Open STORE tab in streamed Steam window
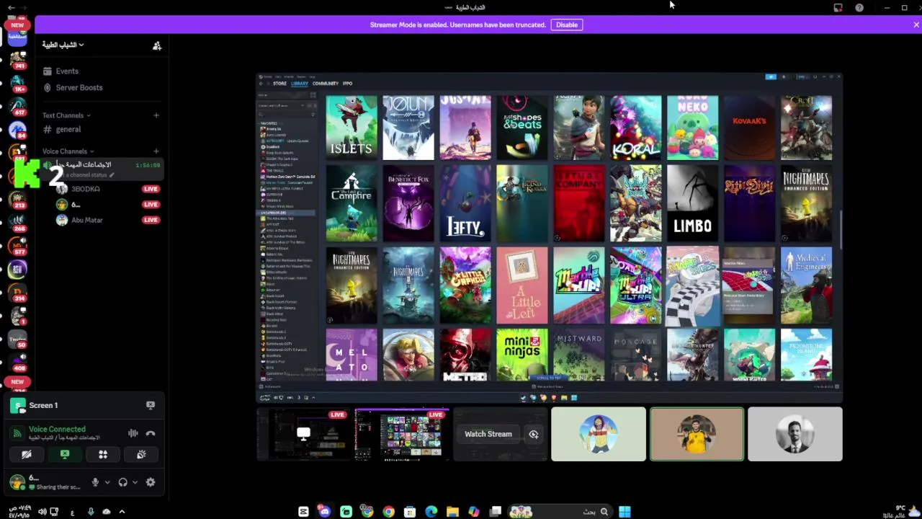Image resolution: width=922 pixels, height=519 pixels. click(x=279, y=84)
